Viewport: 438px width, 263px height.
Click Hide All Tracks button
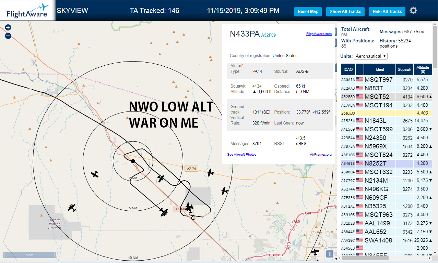[387, 12]
